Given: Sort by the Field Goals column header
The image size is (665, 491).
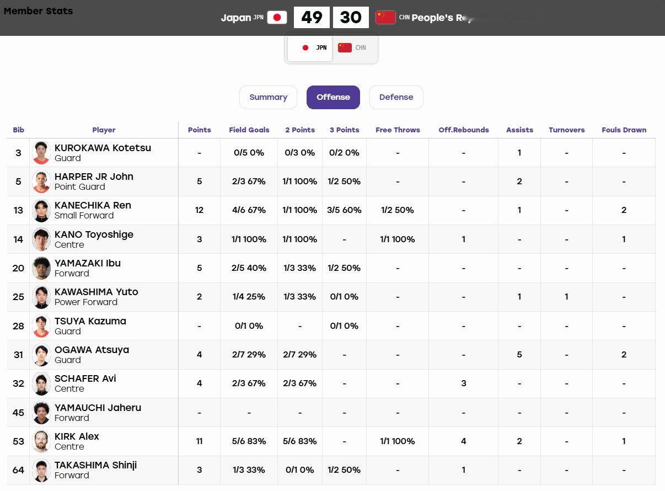Looking at the screenshot, I should coord(249,130).
